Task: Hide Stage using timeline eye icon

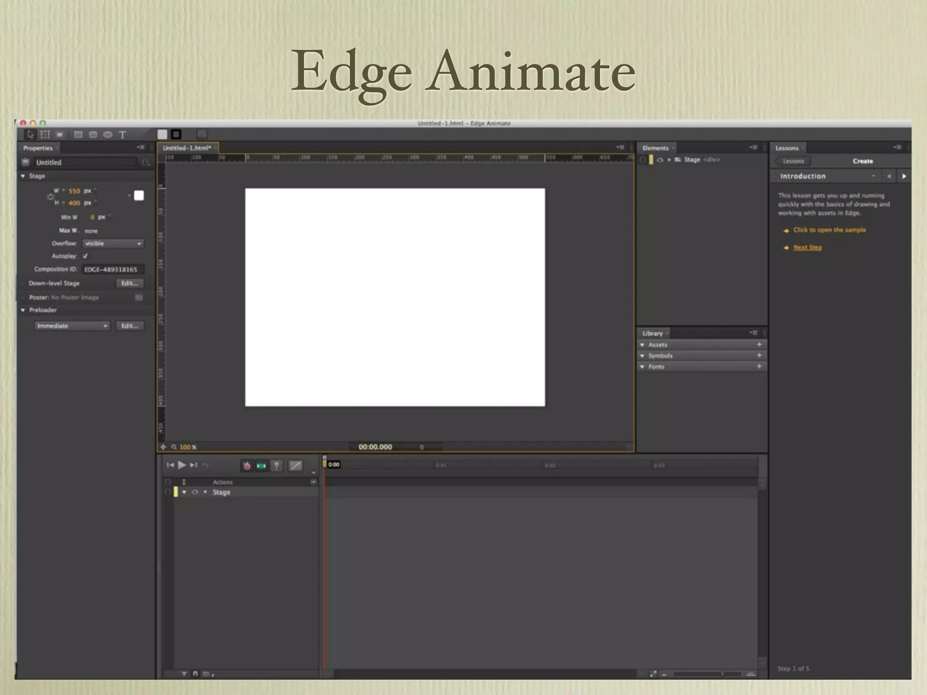Action: point(195,492)
